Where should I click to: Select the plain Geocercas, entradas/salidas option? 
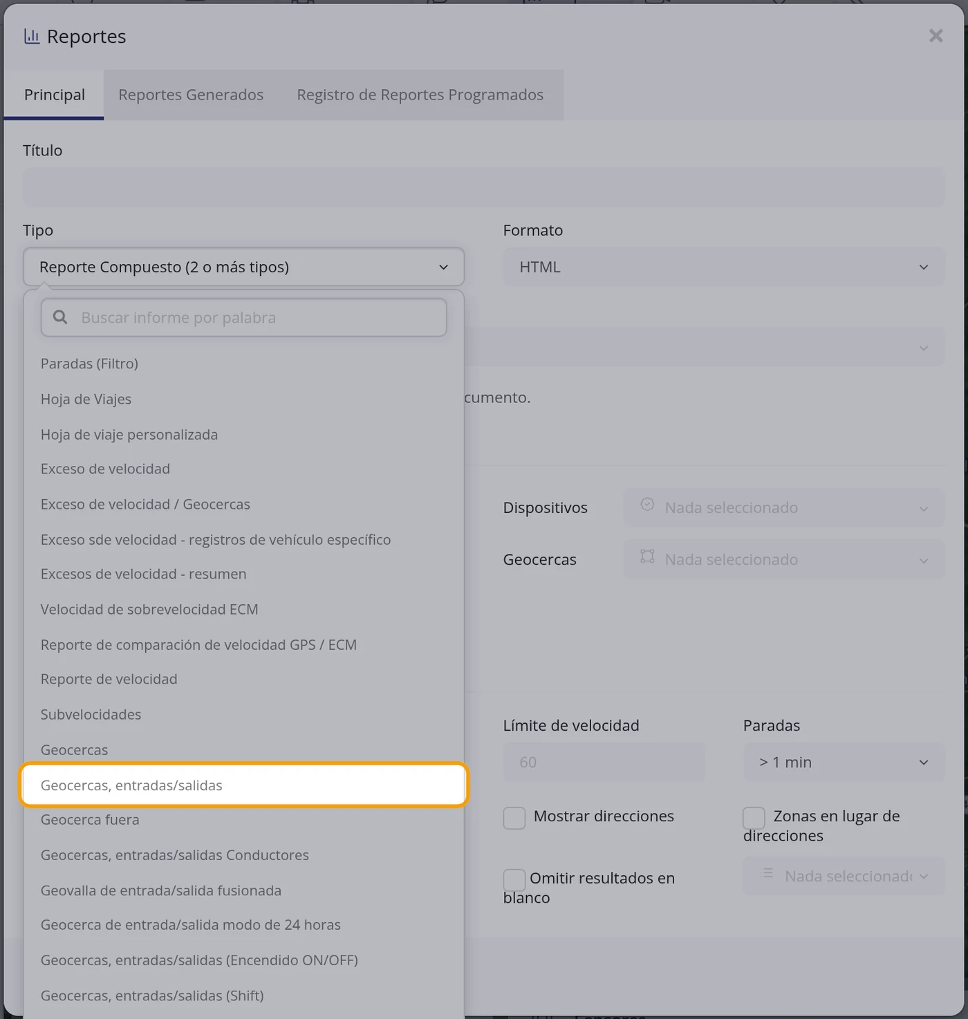pyautogui.click(x=243, y=785)
